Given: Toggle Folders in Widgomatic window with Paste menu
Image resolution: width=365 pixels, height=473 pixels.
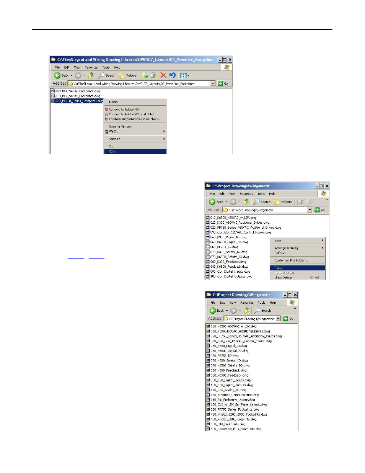Looking at the screenshot, I should [x=283, y=202].
